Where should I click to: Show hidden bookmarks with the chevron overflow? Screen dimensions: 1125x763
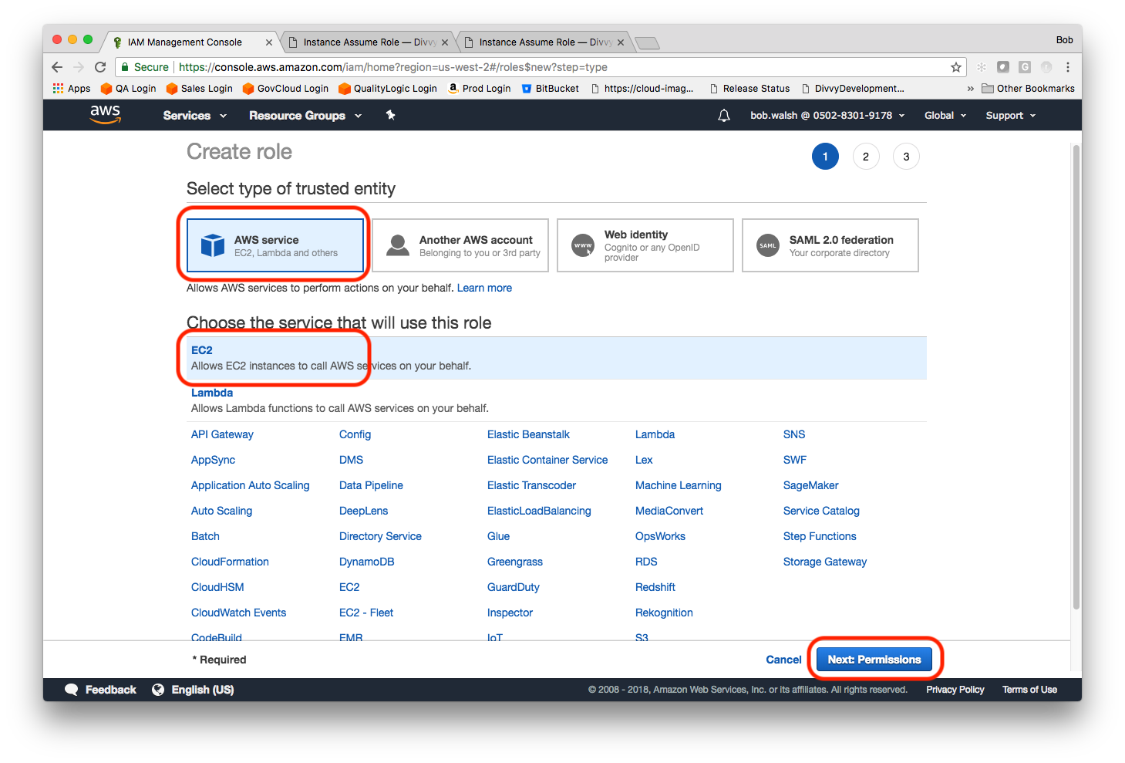970,89
